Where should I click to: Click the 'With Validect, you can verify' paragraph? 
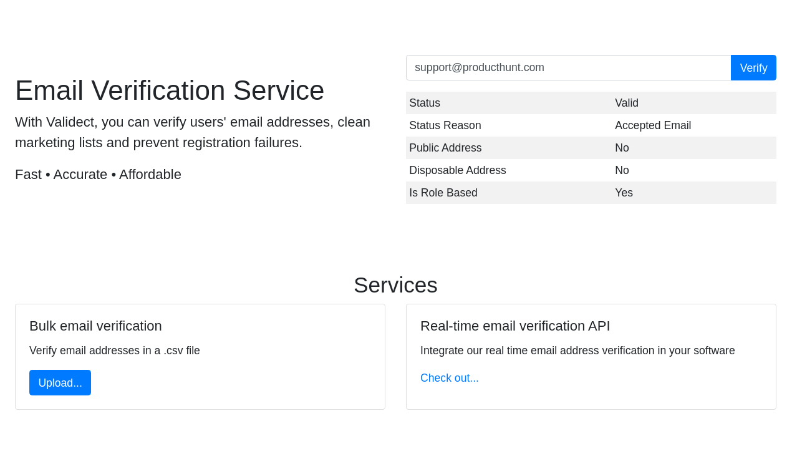(193, 132)
